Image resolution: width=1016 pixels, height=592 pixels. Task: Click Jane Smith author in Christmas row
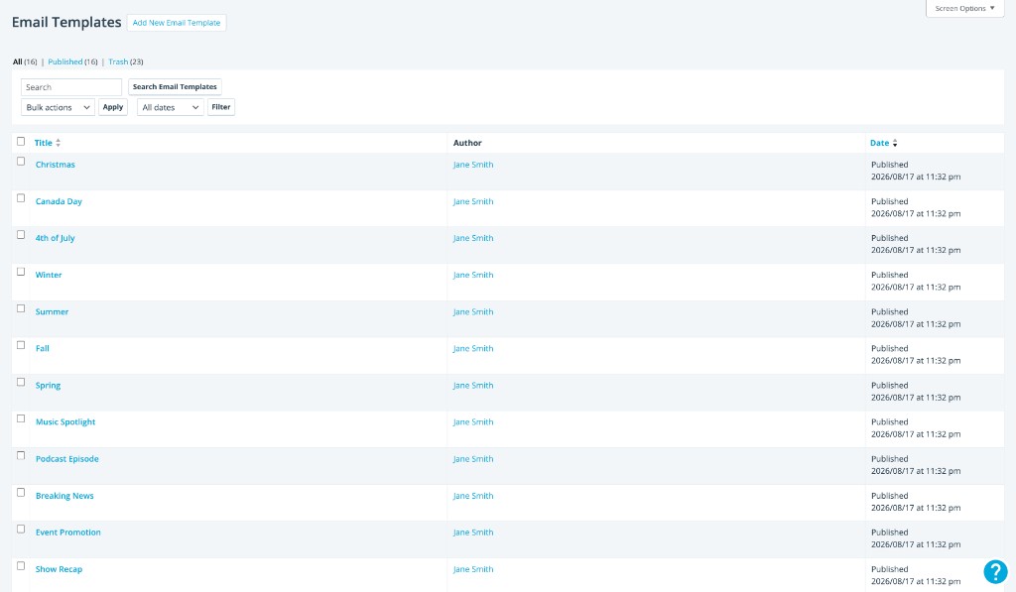coord(473,165)
